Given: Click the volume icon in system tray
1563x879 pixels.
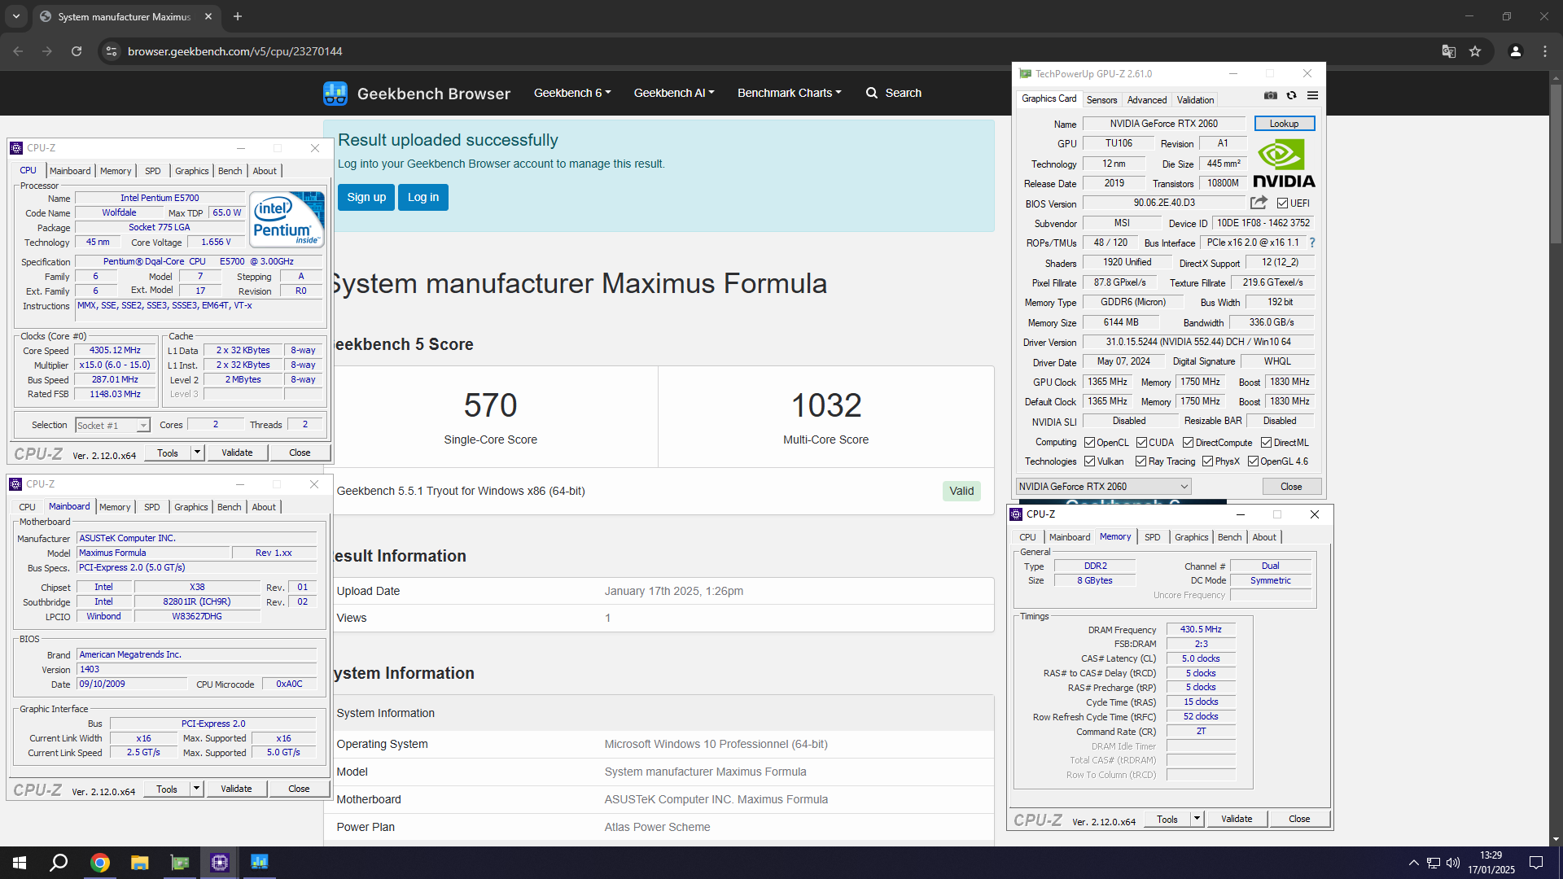Looking at the screenshot, I should pos(1453,863).
